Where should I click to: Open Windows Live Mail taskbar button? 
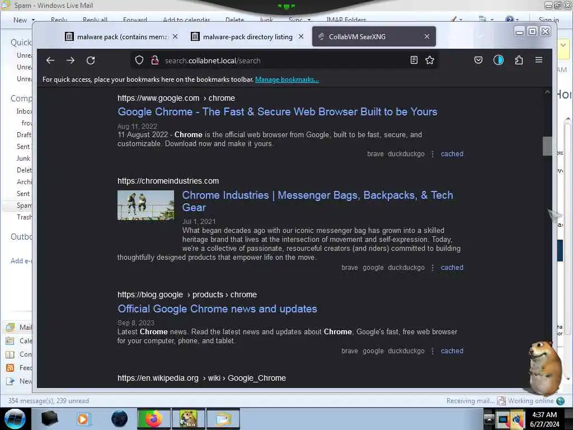pyautogui.click(x=223, y=419)
